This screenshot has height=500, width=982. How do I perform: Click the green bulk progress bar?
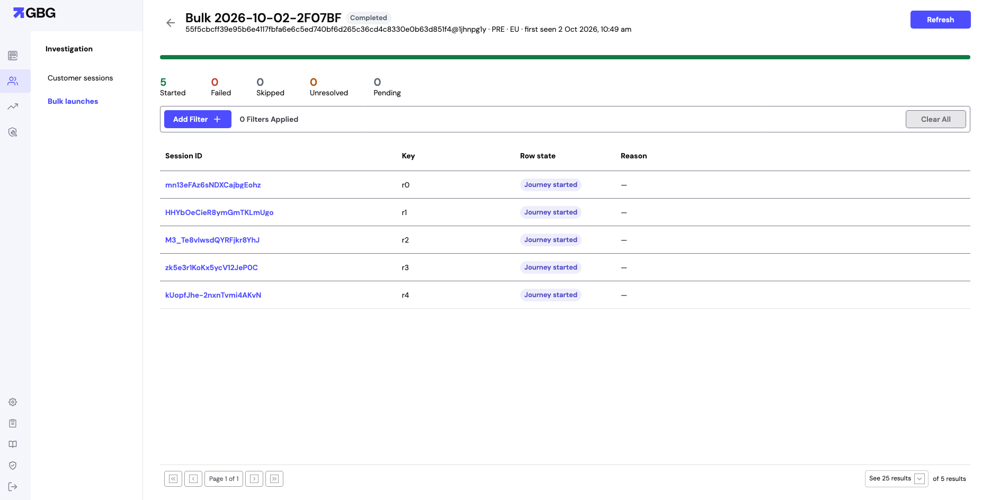565,57
